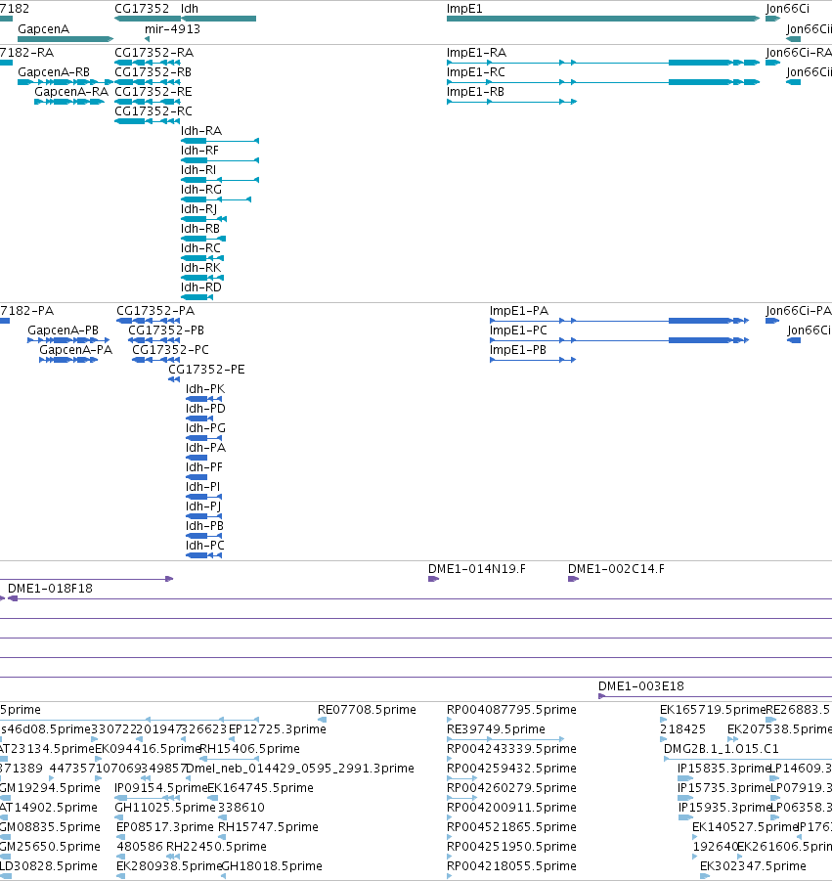Screen dimensions: 832x881
Task: Click the GapcenA-PA protein label
Action: click(76, 350)
